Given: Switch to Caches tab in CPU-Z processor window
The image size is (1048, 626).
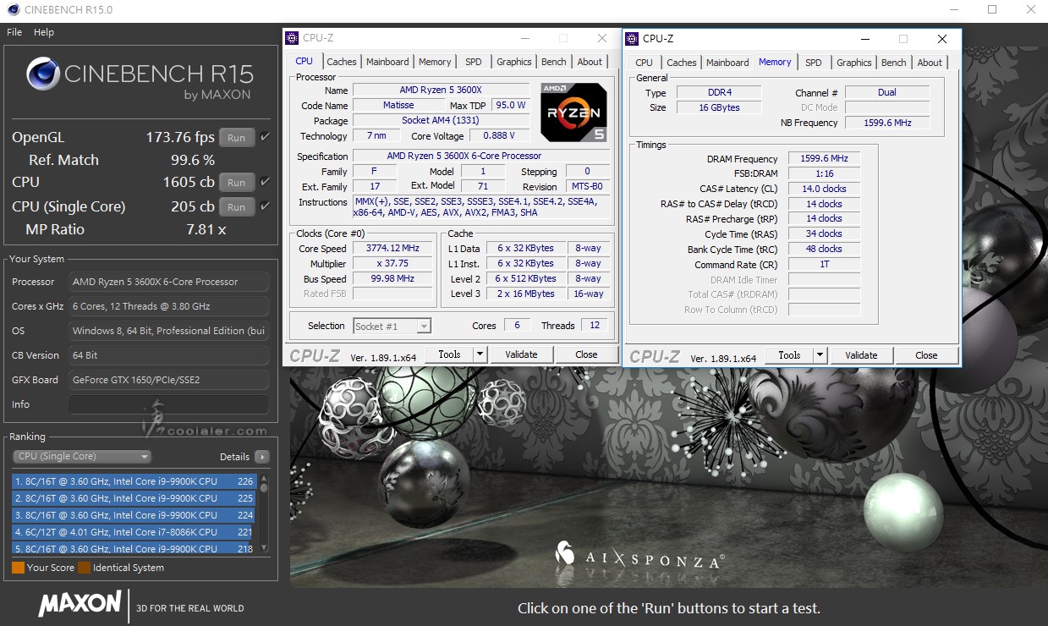Looking at the screenshot, I should click(342, 62).
